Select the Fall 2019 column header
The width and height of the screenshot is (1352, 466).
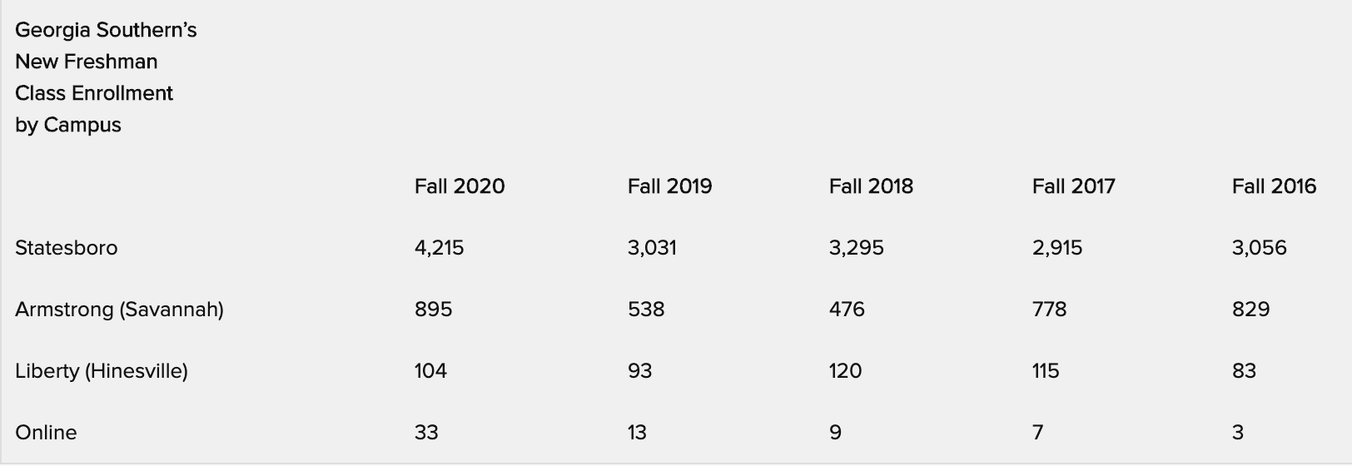[x=669, y=186]
